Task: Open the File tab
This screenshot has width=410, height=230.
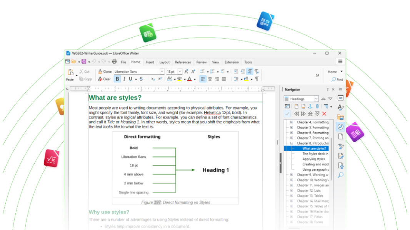Action: 123,62
